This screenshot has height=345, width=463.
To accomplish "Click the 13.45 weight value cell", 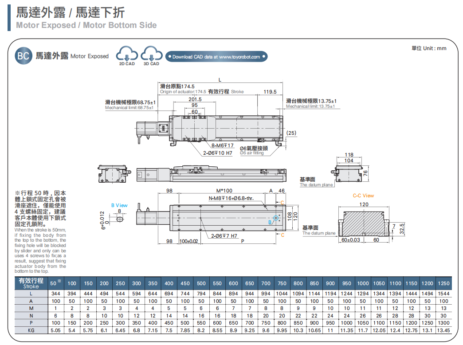I will pos(443,330).
